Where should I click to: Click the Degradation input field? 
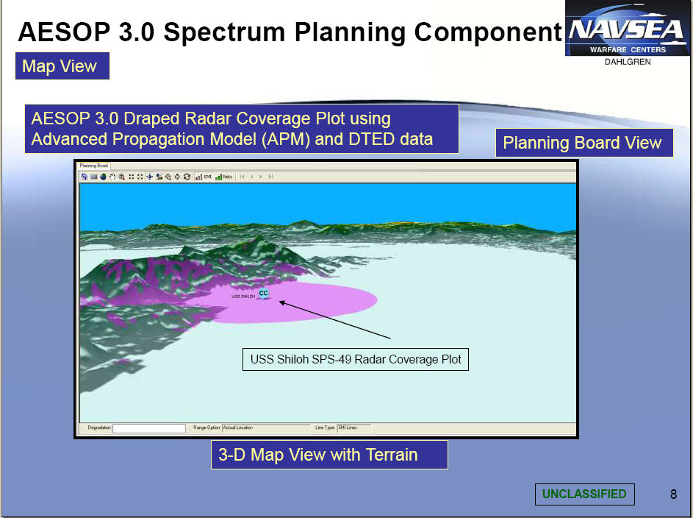point(149,428)
